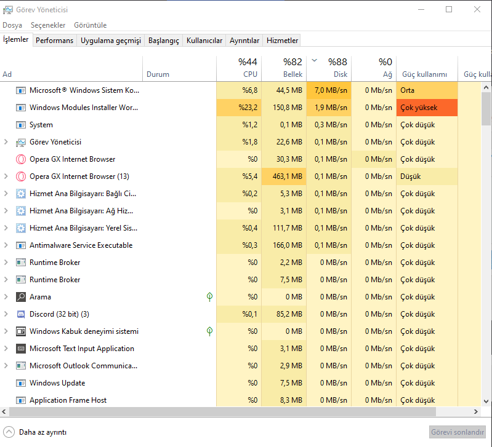This screenshot has width=492, height=447.
Task: Switch to the Performans tab
Action: coord(55,41)
